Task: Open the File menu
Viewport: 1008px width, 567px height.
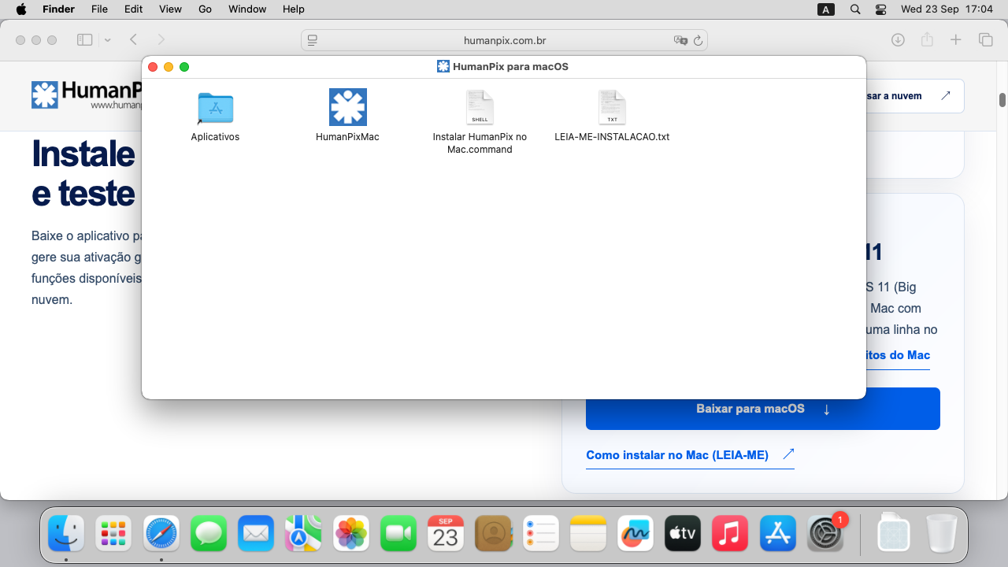Action: tap(99, 9)
